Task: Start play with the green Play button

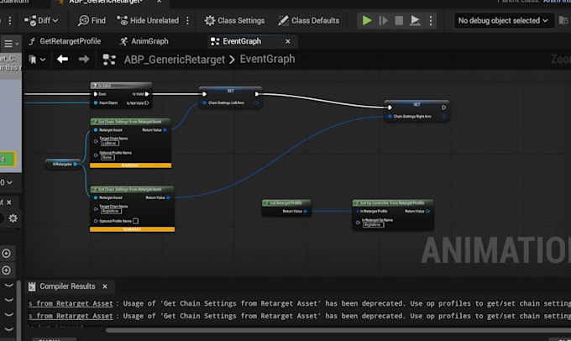Action: [367, 20]
